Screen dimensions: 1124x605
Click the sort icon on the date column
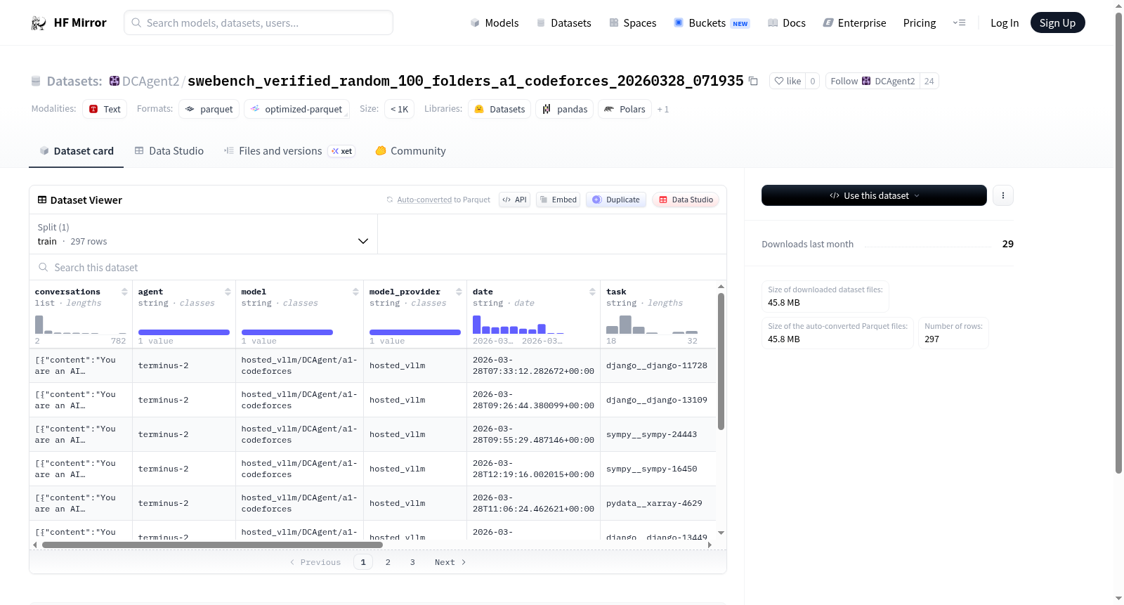pyautogui.click(x=592, y=292)
